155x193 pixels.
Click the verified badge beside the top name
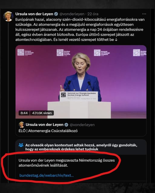pyautogui.click(x=56, y=14)
